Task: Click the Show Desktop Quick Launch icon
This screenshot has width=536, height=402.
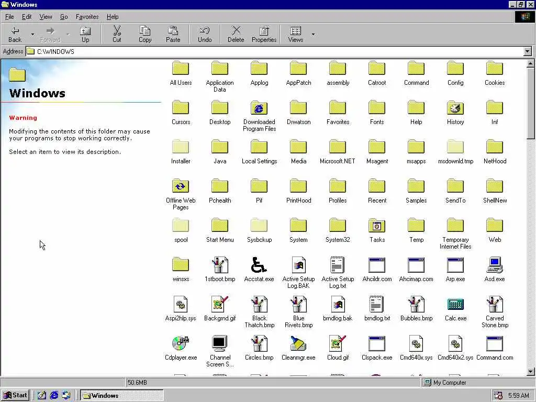Action: pyautogui.click(x=42, y=395)
